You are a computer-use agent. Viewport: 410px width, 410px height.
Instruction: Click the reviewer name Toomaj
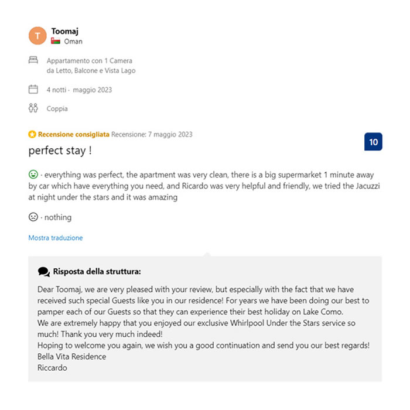pyautogui.click(x=65, y=31)
